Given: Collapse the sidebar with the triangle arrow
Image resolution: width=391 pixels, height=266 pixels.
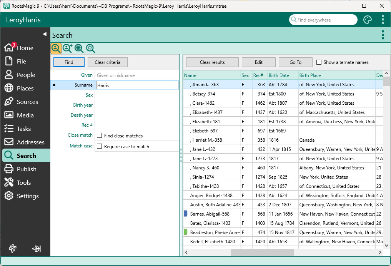Looking at the screenshot, I should click(x=45, y=34).
